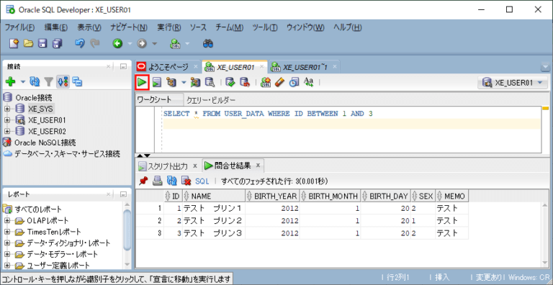The image size is (553, 285).
Task: Commit changes with the green check database icon
Action: point(230,82)
